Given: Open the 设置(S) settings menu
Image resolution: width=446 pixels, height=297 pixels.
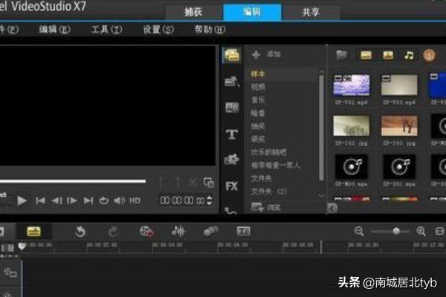Looking at the screenshot, I should coord(158,30).
